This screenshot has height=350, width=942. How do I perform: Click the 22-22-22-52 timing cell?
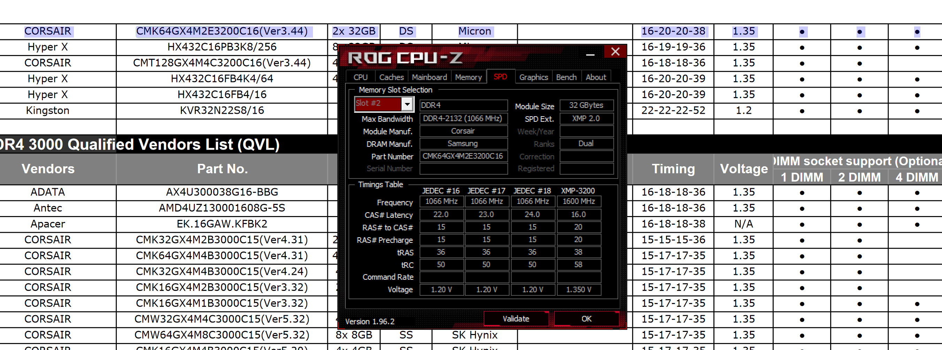[x=673, y=111]
